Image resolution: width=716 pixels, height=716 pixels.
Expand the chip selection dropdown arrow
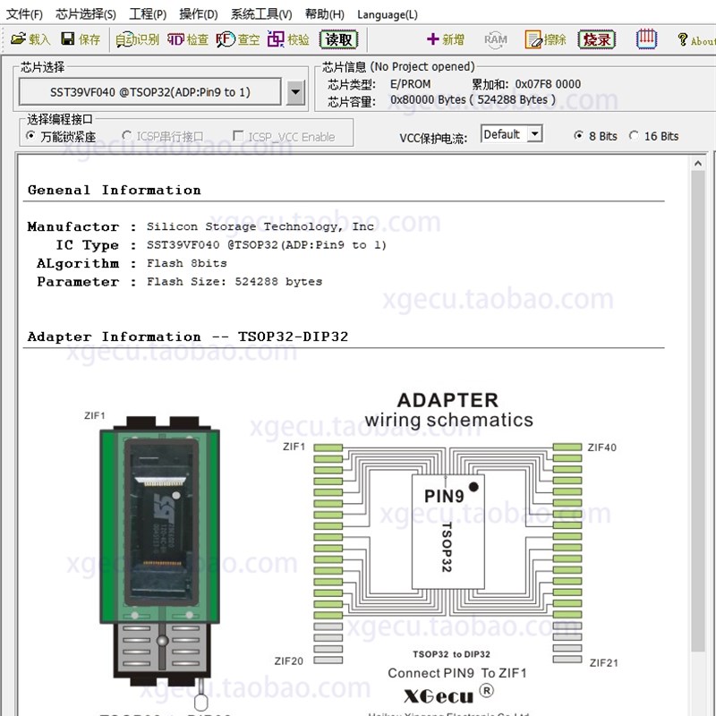pyautogui.click(x=295, y=92)
